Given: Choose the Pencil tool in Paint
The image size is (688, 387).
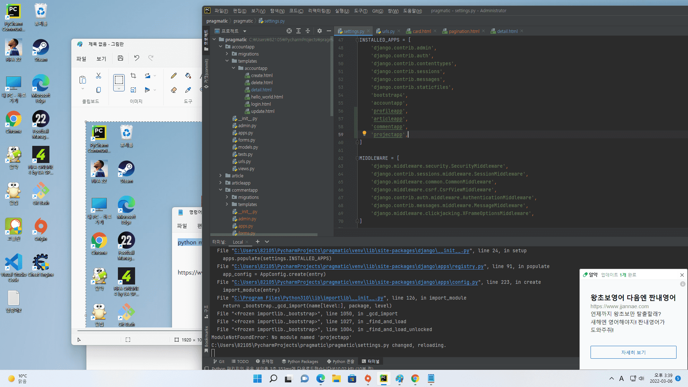Looking at the screenshot, I should (174, 76).
